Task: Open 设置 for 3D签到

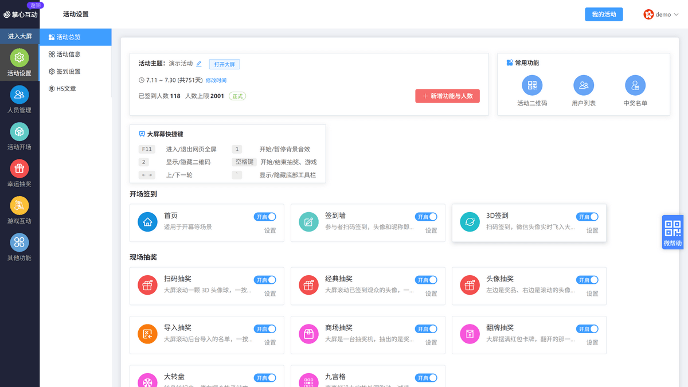Action: click(x=592, y=230)
